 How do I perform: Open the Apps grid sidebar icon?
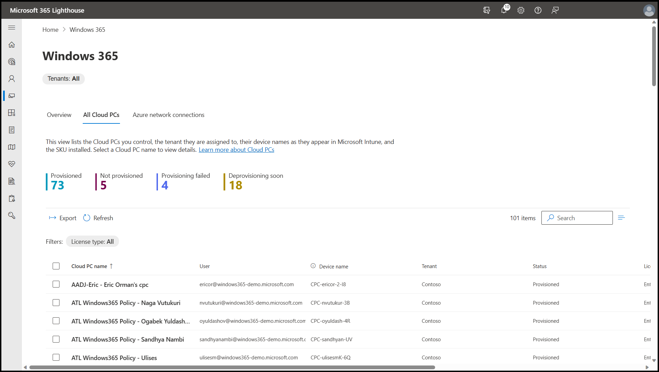tap(12, 113)
